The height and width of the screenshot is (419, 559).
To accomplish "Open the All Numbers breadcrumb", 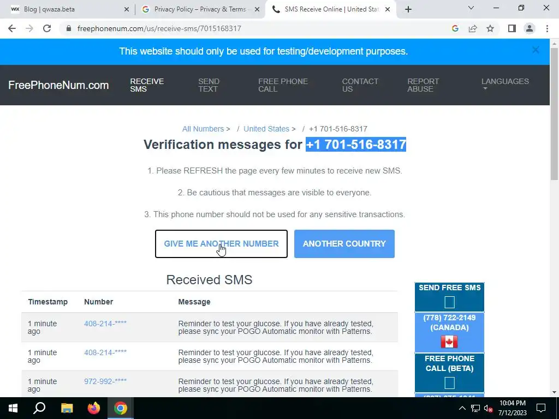I will point(203,129).
